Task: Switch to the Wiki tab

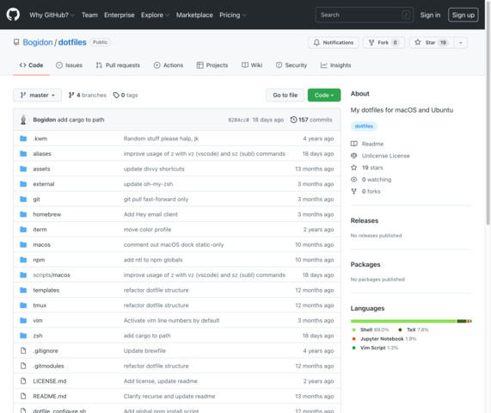Action: (252, 65)
